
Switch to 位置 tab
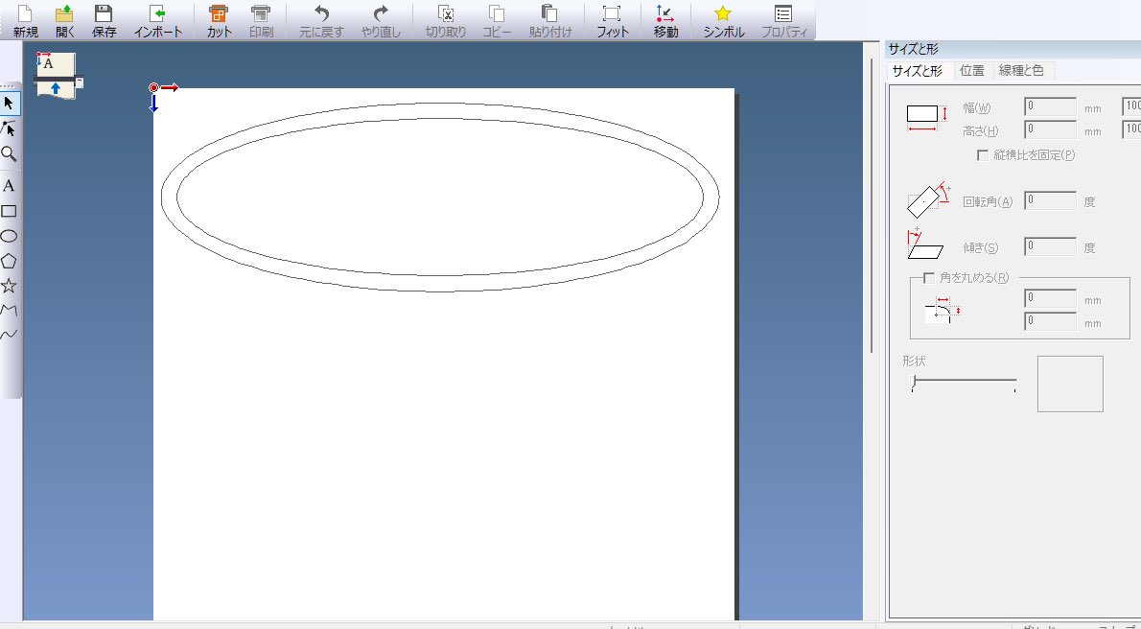coord(971,71)
